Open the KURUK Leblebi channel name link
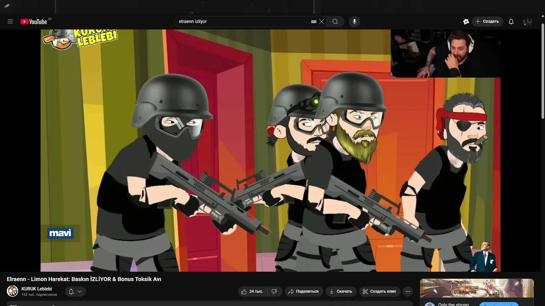 [x=37, y=289]
